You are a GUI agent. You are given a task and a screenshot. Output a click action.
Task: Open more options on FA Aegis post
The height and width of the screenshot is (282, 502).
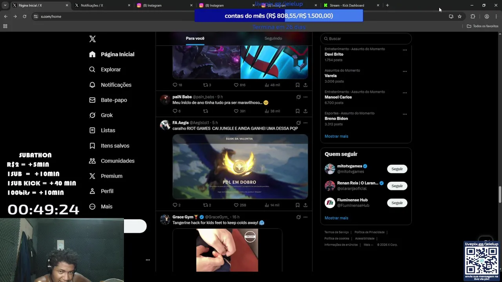tap(306, 123)
